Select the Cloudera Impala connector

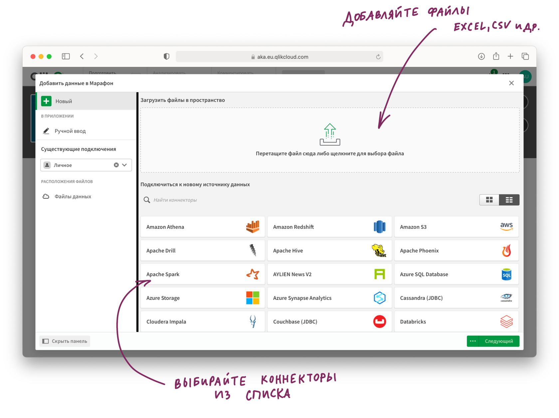203,321
